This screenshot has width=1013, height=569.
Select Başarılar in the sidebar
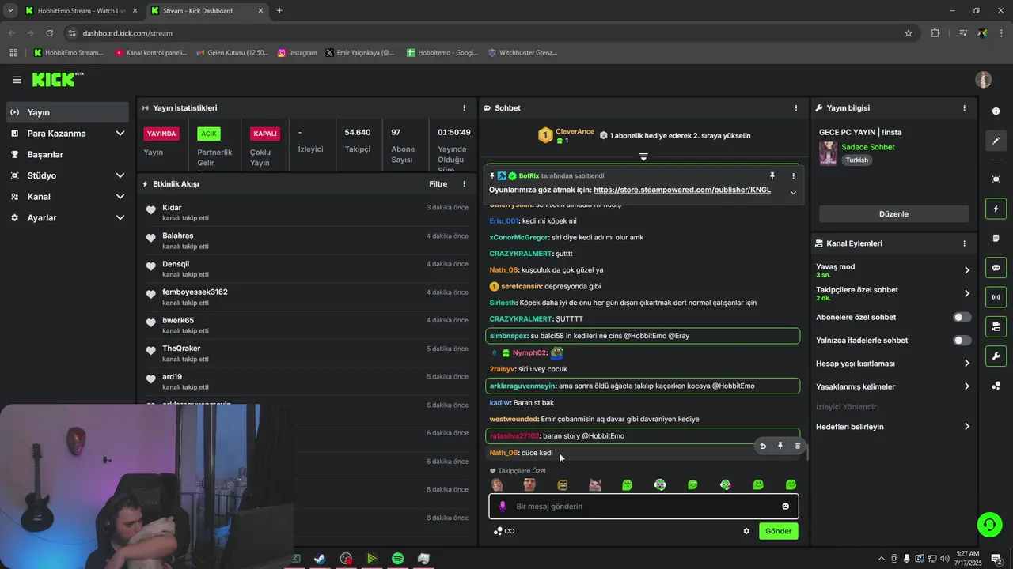tap(67, 155)
